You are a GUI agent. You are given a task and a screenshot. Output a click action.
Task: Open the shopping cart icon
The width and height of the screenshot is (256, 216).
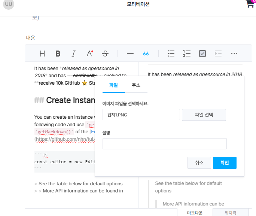tap(250, 4)
